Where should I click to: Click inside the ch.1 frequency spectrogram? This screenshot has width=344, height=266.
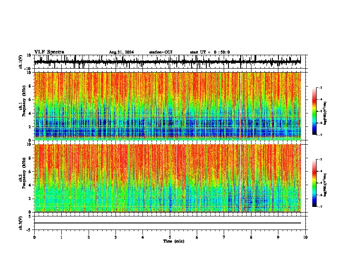click(168, 106)
